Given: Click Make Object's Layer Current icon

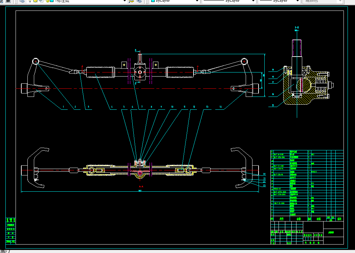Looking at the screenshot, I should [x=131, y=1].
